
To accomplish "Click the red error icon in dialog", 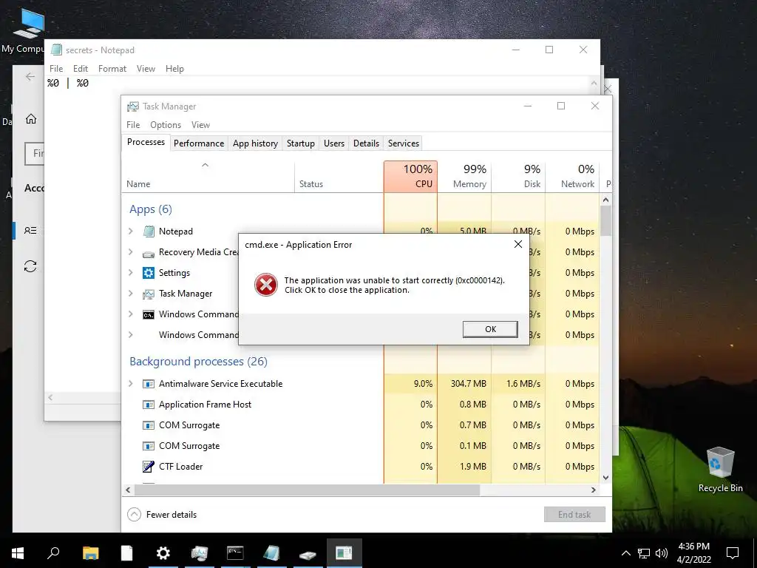I will tap(266, 285).
